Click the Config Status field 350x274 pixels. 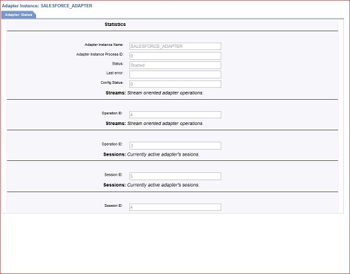tap(175, 84)
